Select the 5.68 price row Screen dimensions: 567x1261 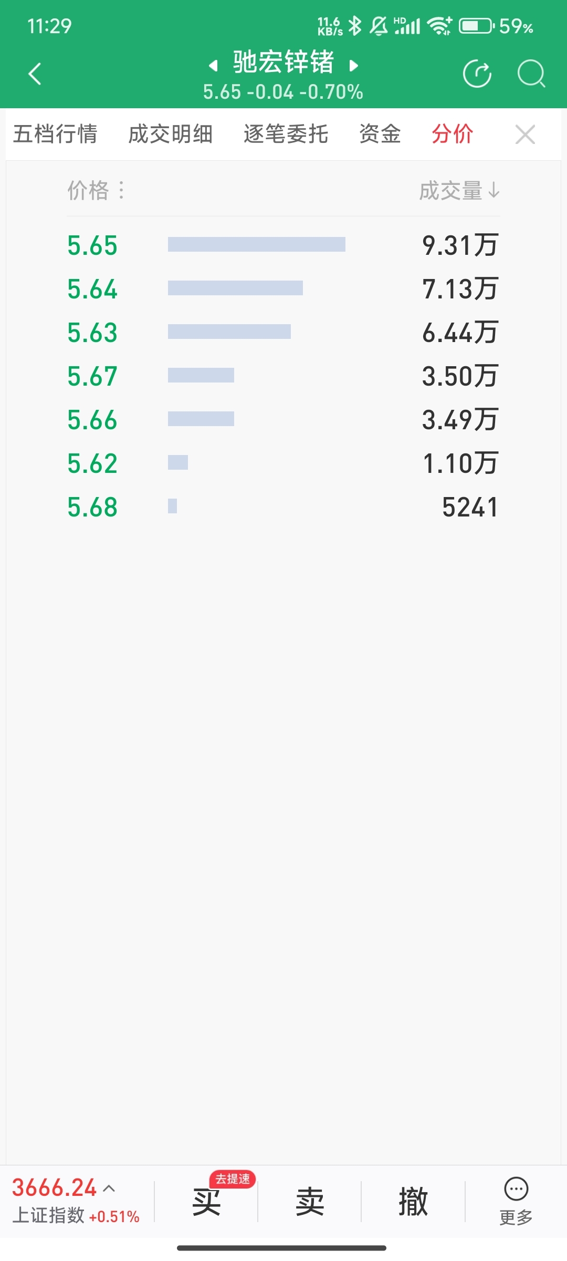[283, 507]
